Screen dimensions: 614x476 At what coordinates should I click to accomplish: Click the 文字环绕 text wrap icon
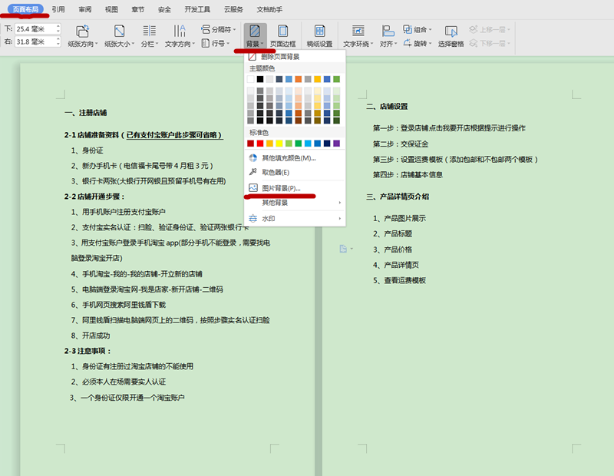[x=358, y=31]
